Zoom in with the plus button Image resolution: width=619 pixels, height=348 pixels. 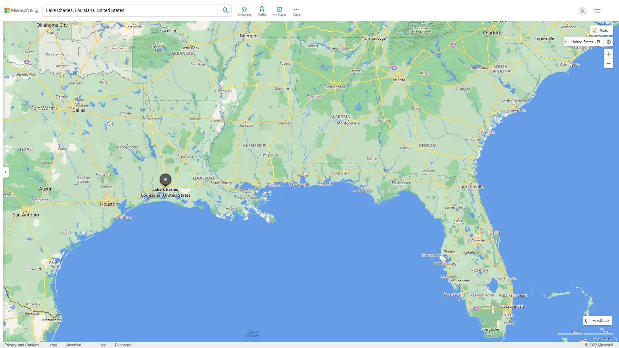(x=608, y=54)
